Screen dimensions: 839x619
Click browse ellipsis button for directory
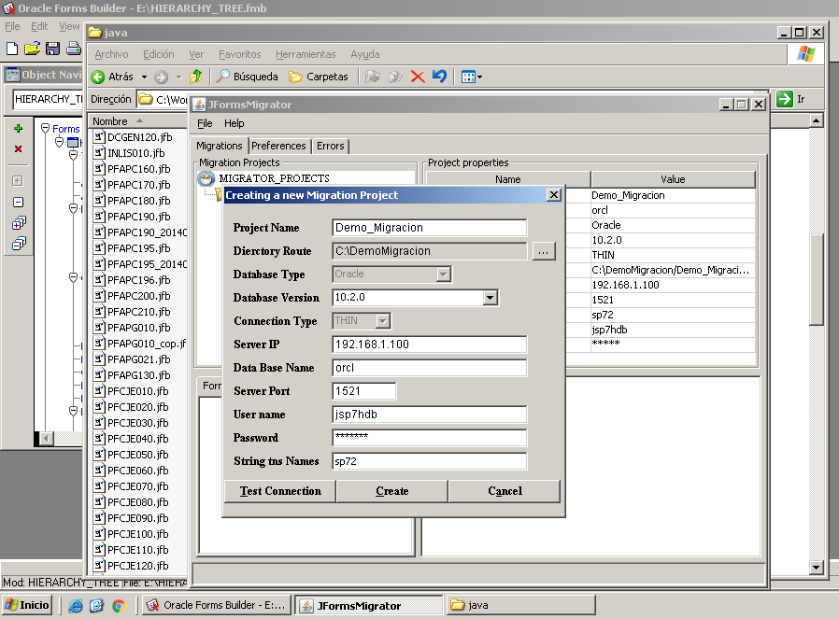pos(544,251)
